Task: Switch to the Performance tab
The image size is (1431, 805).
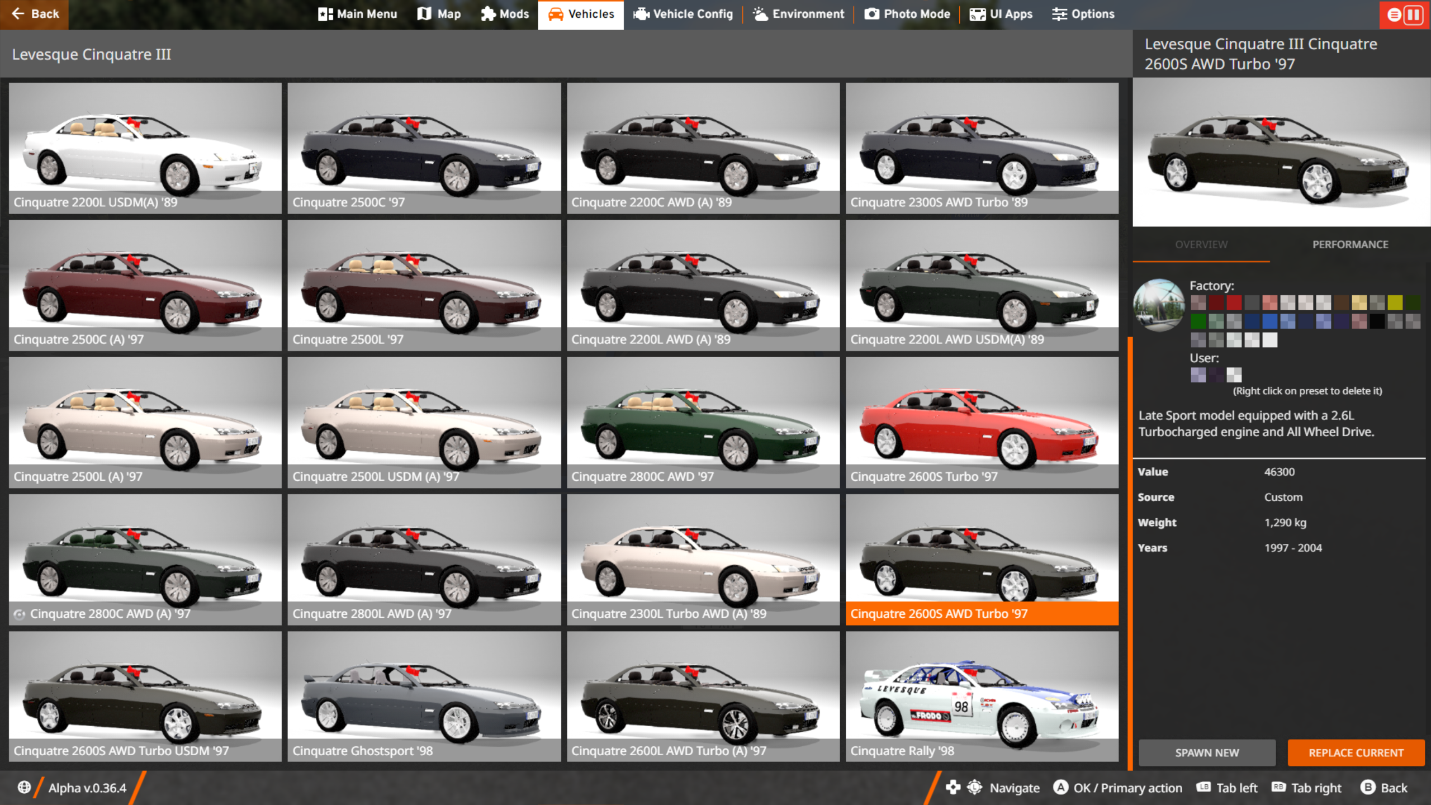Action: click(1350, 244)
